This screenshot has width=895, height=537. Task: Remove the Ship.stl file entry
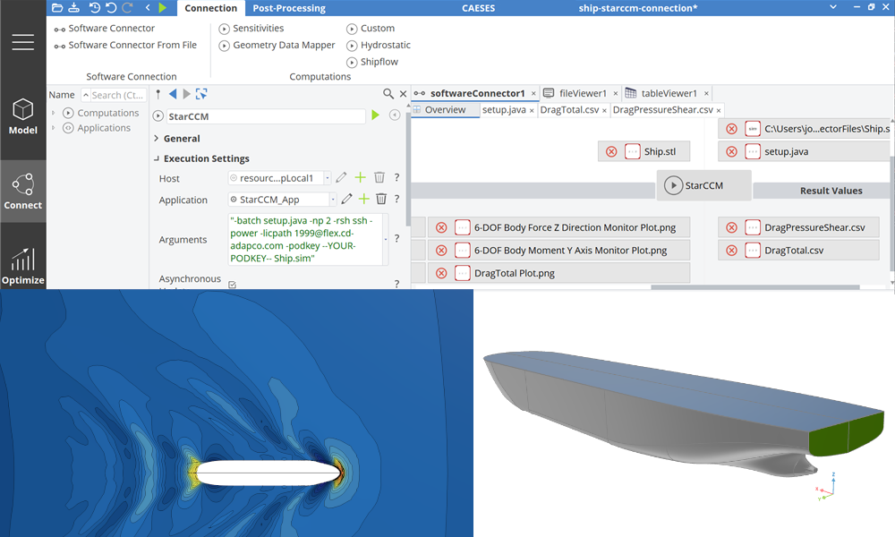611,152
